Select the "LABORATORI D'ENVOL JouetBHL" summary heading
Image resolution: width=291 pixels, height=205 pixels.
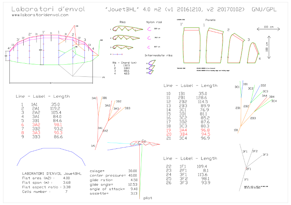pyautogui.click(x=52, y=174)
